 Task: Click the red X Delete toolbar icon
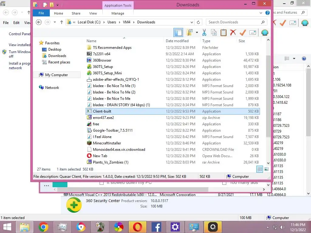click(x=233, y=32)
